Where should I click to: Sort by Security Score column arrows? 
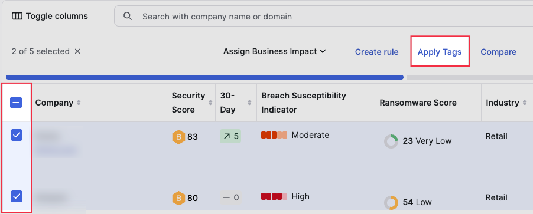[x=210, y=103]
